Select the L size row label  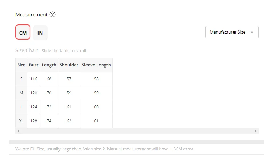tap(21, 107)
